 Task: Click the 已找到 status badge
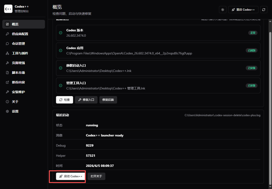click(252, 50)
